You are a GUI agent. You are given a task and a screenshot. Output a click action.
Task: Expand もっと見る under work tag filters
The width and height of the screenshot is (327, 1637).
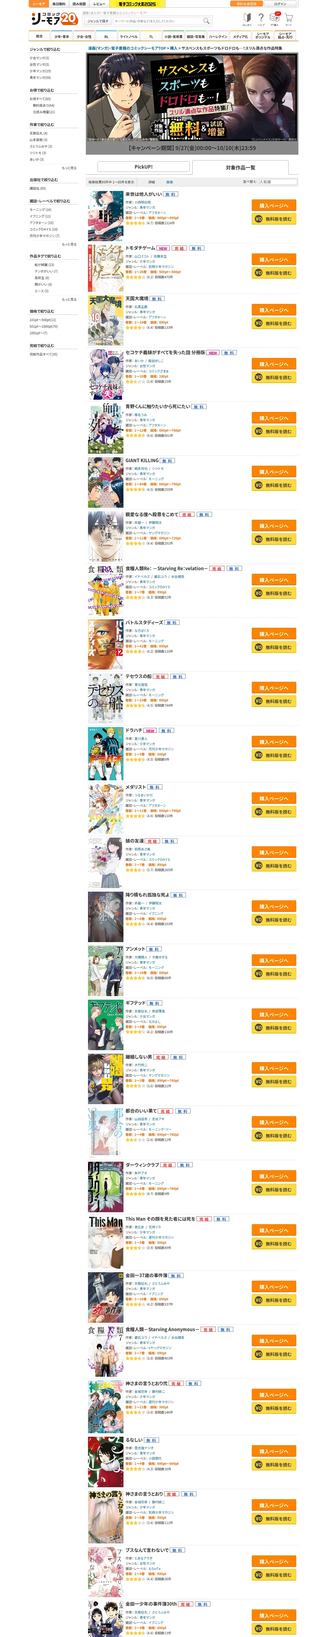tap(69, 299)
